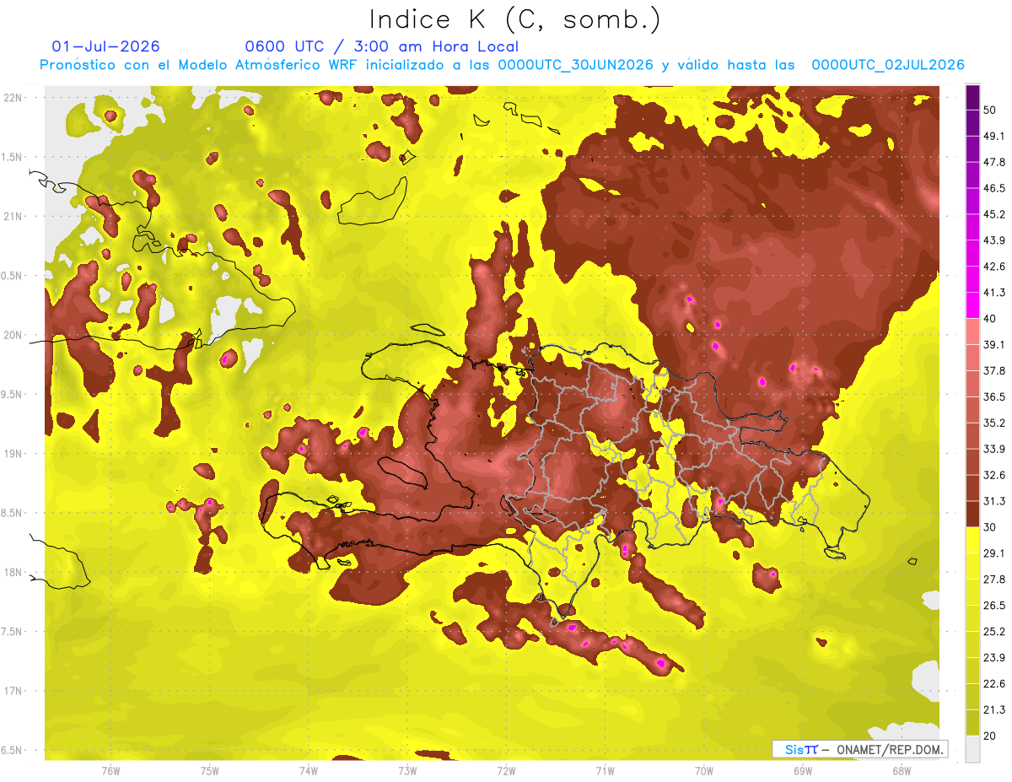Click the "70W" longitude label
This screenshot has height=782, width=1012.
coord(703,770)
